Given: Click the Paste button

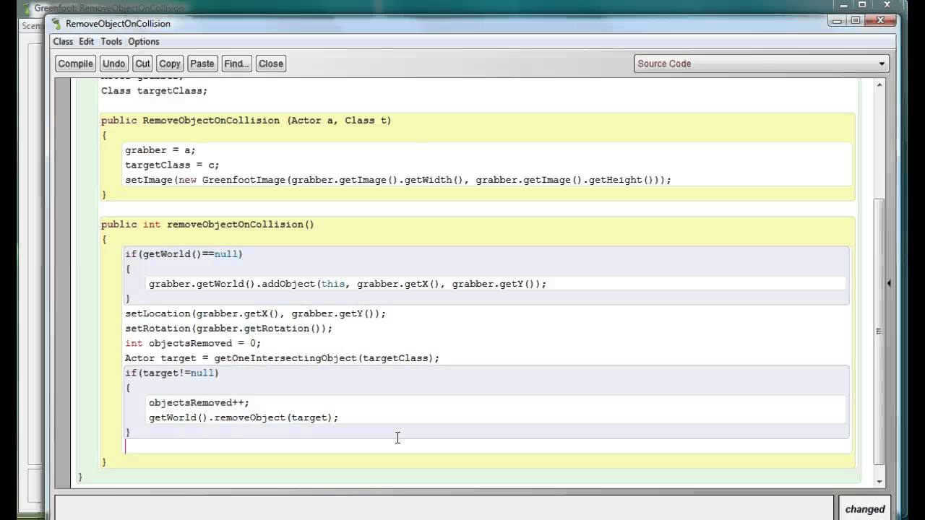Looking at the screenshot, I should (x=202, y=64).
